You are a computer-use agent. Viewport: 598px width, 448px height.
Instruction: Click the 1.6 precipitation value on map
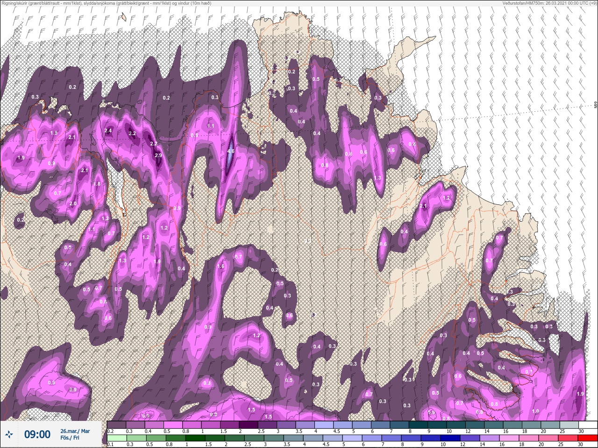click(221, 267)
